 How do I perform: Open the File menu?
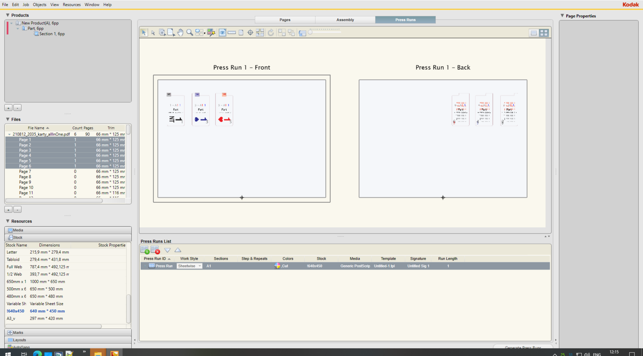pyautogui.click(x=5, y=5)
